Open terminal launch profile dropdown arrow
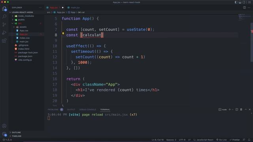The image size is (253, 142). (232, 110)
